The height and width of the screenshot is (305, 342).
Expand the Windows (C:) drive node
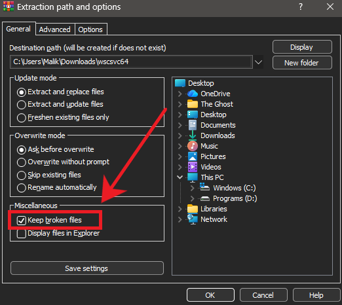tap(192, 188)
